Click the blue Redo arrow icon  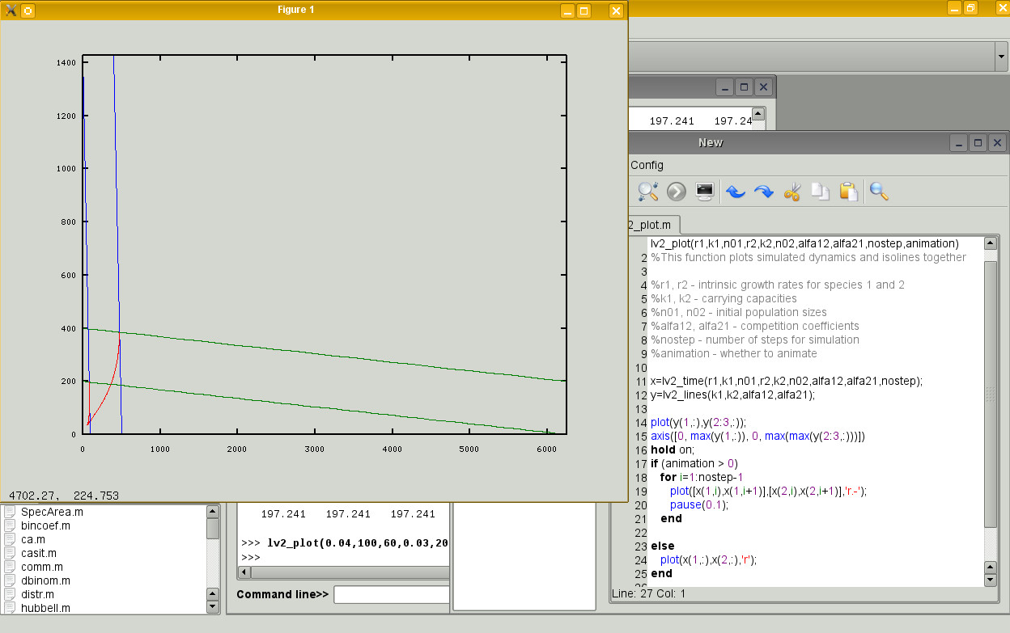(764, 192)
